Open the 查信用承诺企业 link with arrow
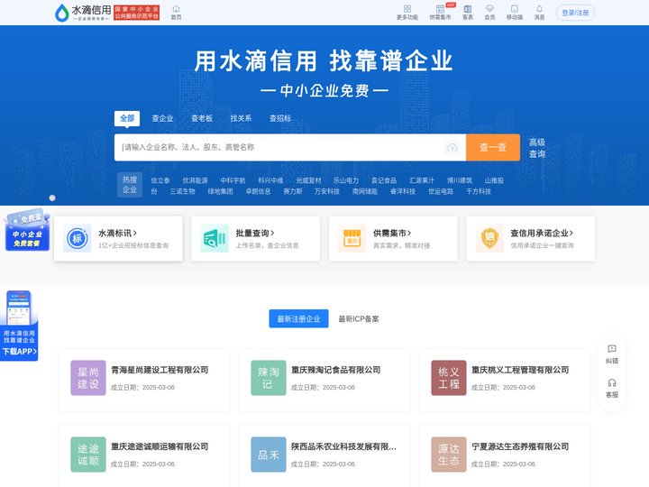This screenshot has height=487, width=649. coord(542,234)
